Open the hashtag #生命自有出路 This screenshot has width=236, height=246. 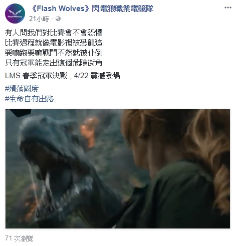click(30, 99)
